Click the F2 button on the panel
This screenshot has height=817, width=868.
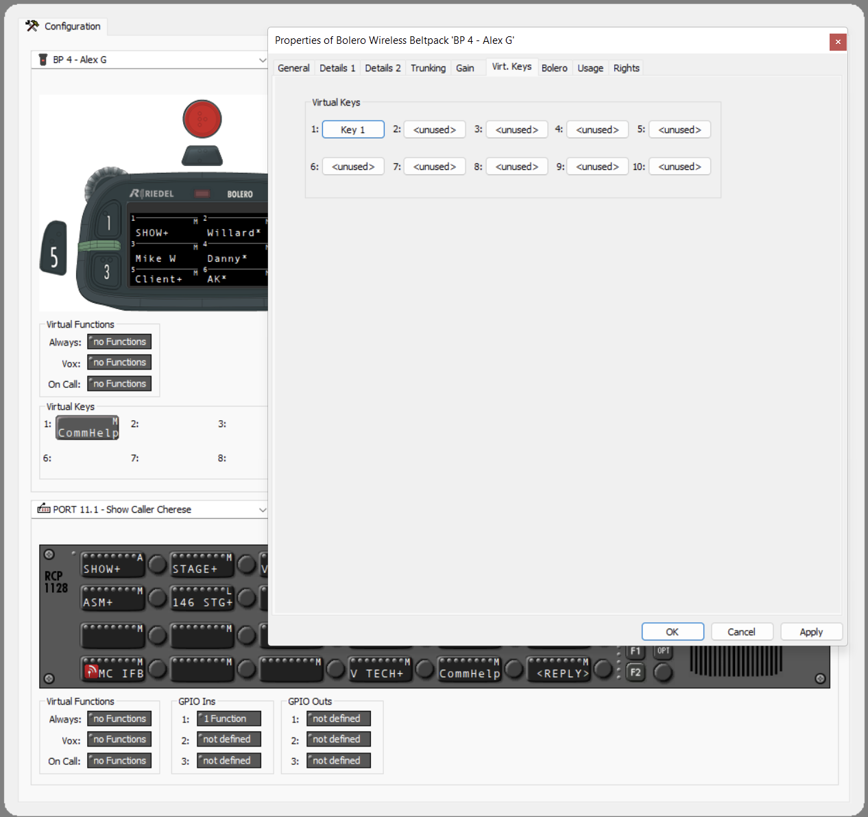[636, 672]
